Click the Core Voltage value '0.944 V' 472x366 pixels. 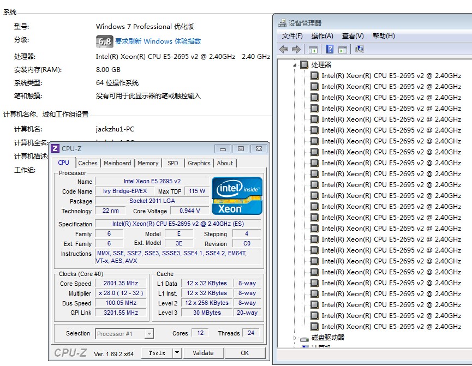pyautogui.click(x=190, y=211)
